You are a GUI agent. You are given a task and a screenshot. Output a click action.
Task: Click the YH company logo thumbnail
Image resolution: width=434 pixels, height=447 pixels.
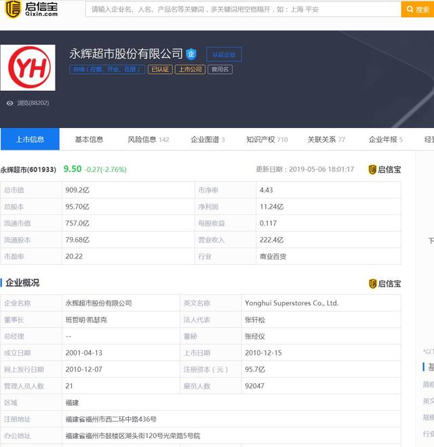[x=28, y=67]
